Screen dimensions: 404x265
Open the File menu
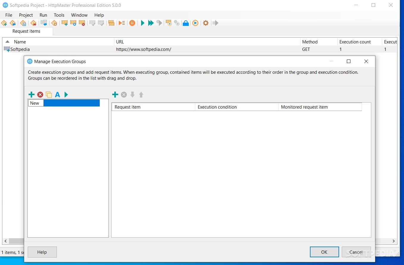click(x=9, y=15)
